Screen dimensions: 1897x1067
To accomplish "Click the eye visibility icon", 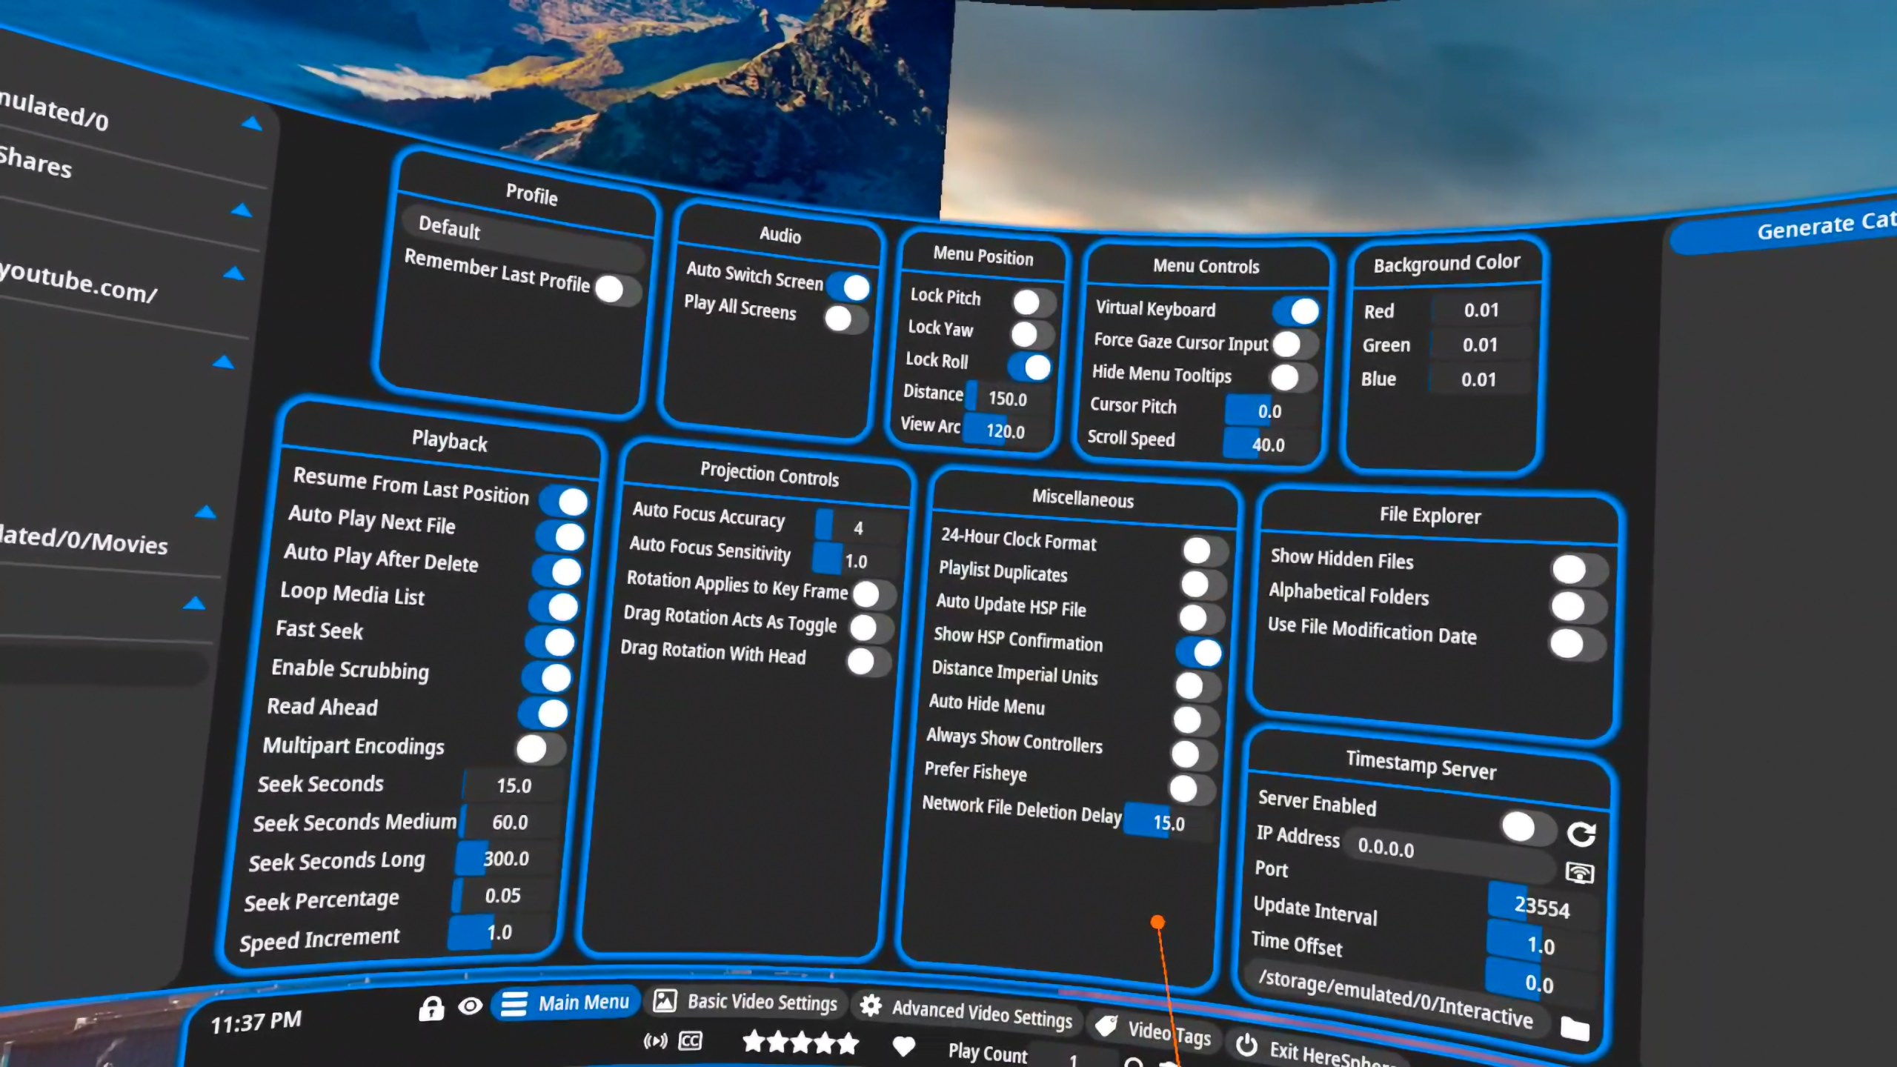I will coord(470,1006).
